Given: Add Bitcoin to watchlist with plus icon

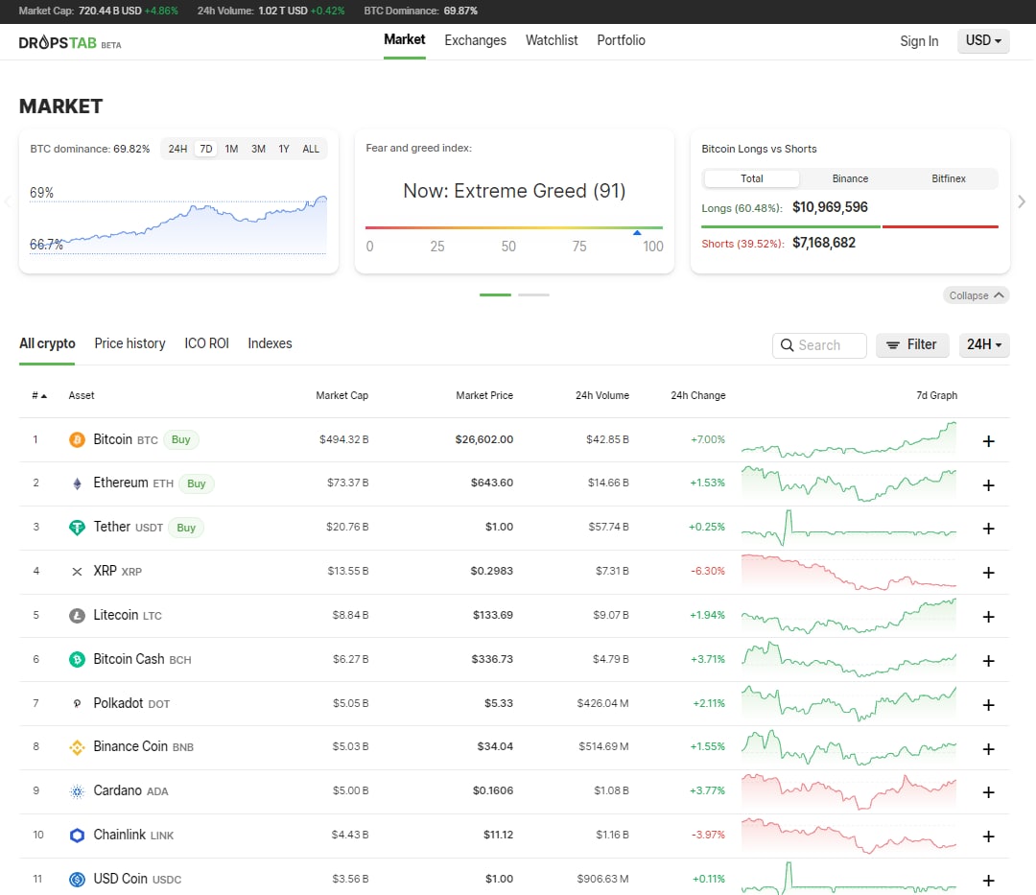Looking at the screenshot, I should pyautogui.click(x=988, y=441).
